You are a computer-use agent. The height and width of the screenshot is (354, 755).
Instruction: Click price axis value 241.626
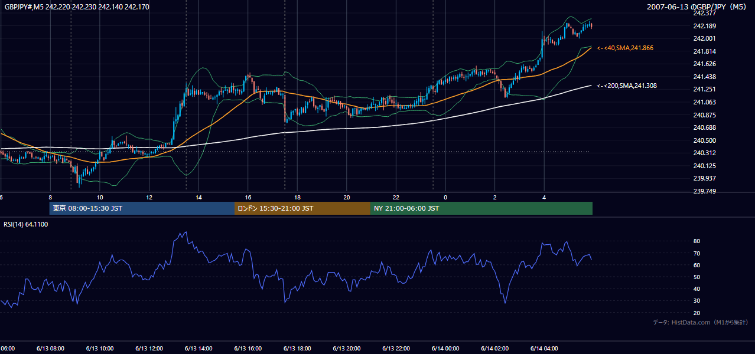[x=704, y=64]
